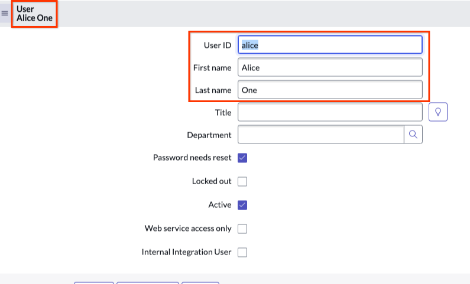This screenshot has height=284, width=470.
Task: Enable the Locked out checkbox
Action: coord(242,181)
